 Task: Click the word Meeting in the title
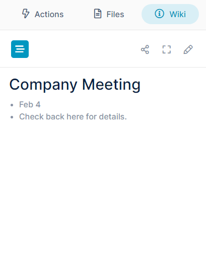tap(111, 85)
